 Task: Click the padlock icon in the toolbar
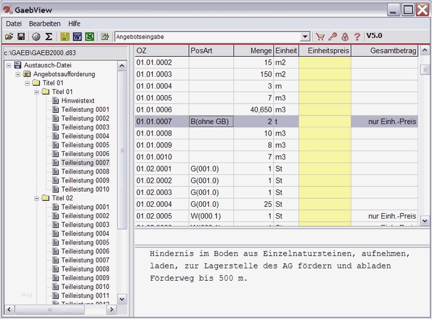[345, 37]
